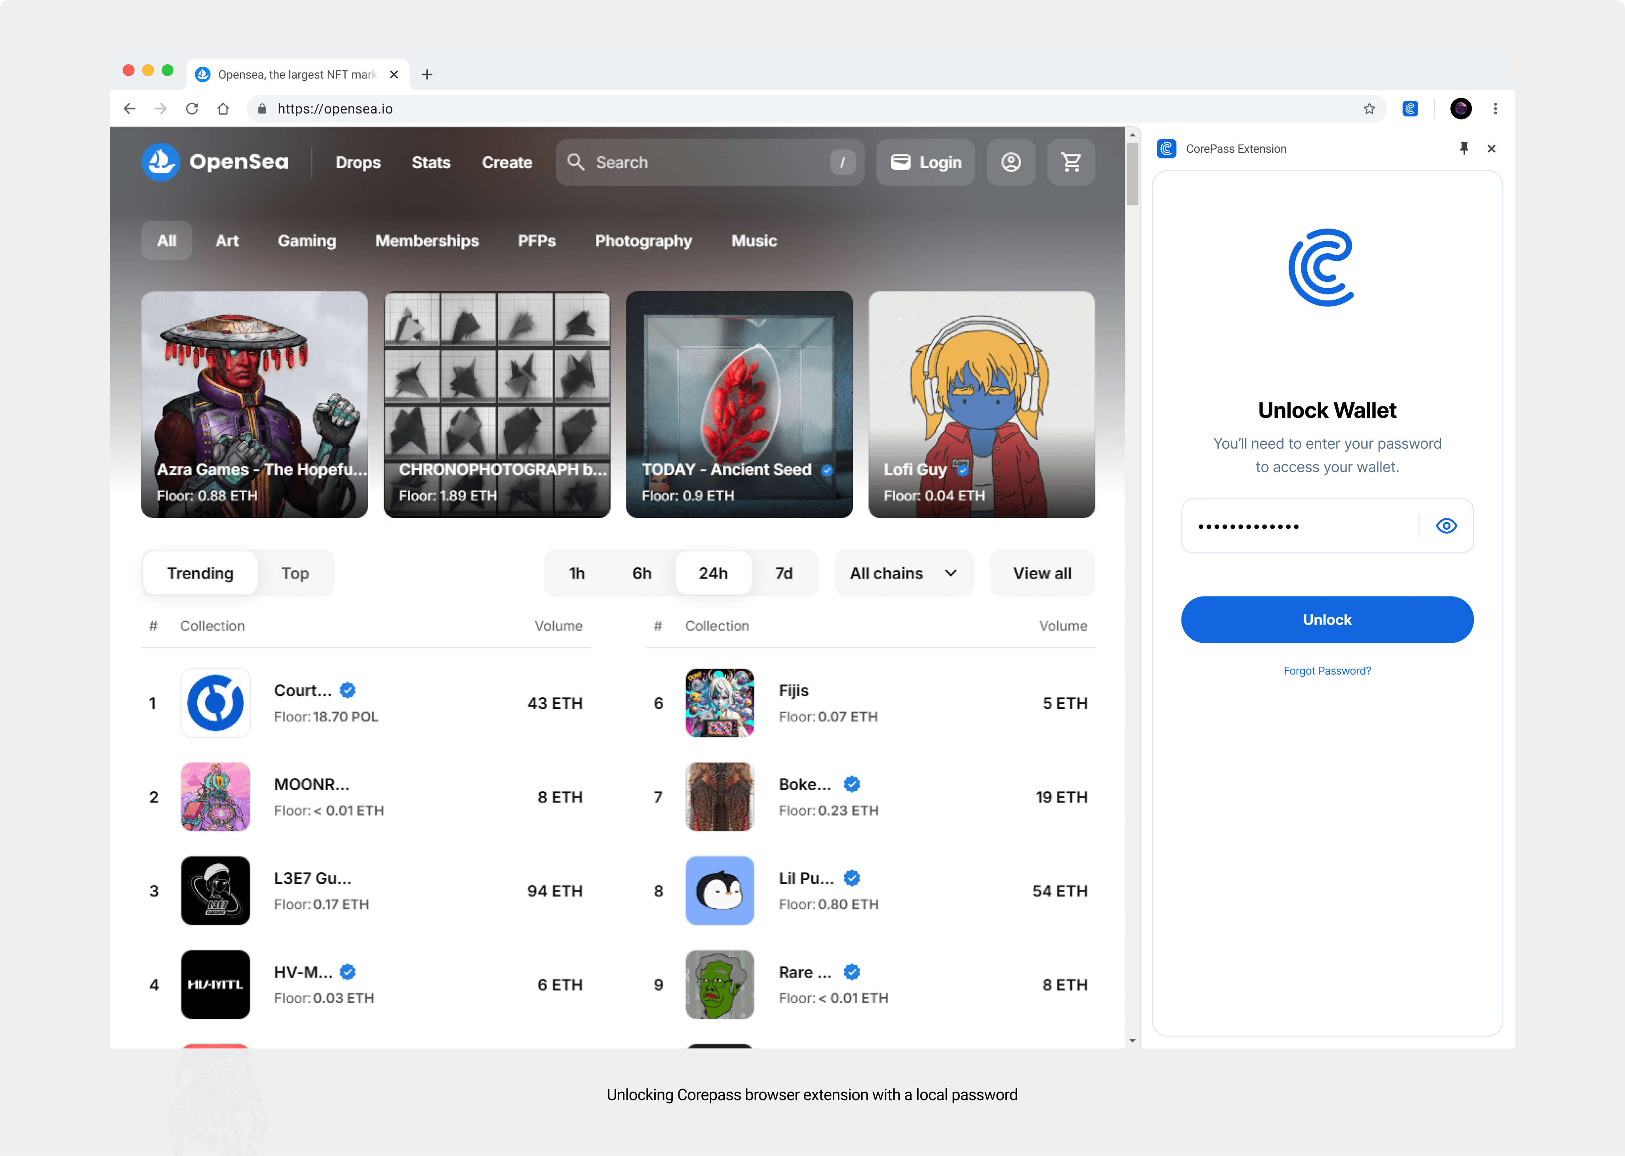Expand the All chains dropdown
This screenshot has width=1625, height=1156.
pyautogui.click(x=903, y=573)
